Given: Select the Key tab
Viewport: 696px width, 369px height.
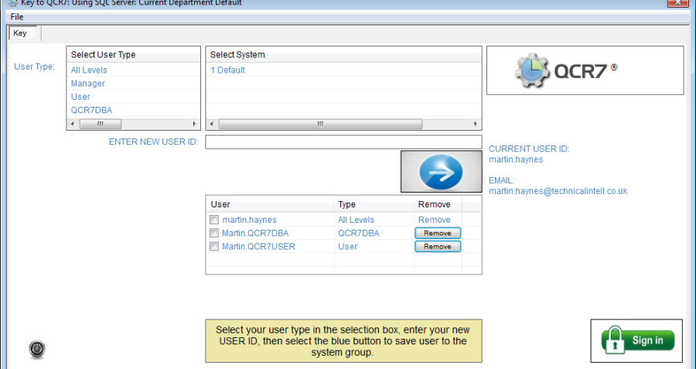Looking at the screenshot, I should coord(20,33).
